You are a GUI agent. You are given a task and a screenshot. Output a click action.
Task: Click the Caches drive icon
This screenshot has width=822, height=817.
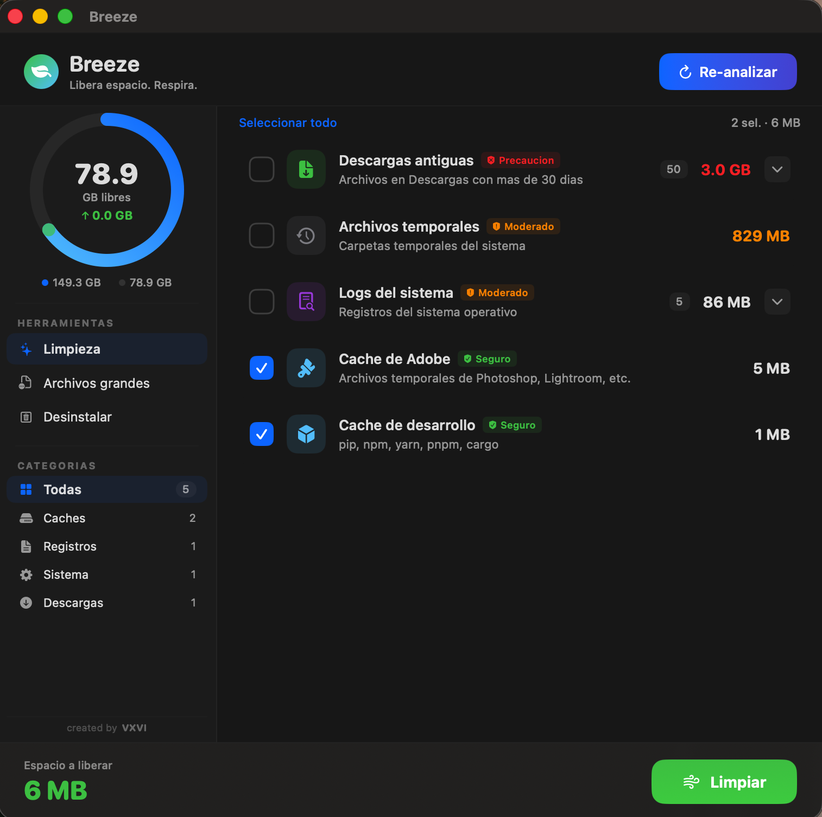pos(26,518)
